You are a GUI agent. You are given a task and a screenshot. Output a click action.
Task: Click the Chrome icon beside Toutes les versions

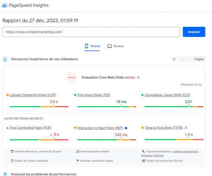click(143, 161)
